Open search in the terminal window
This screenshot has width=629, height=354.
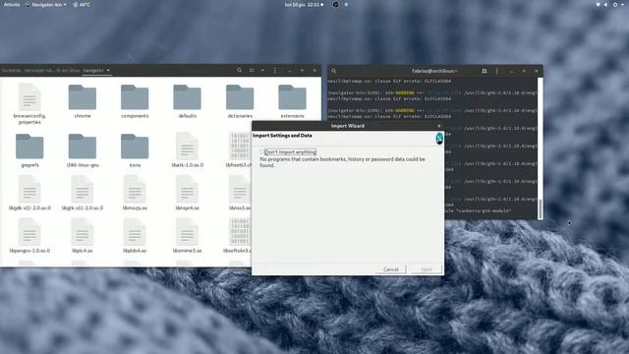point(334,71)
